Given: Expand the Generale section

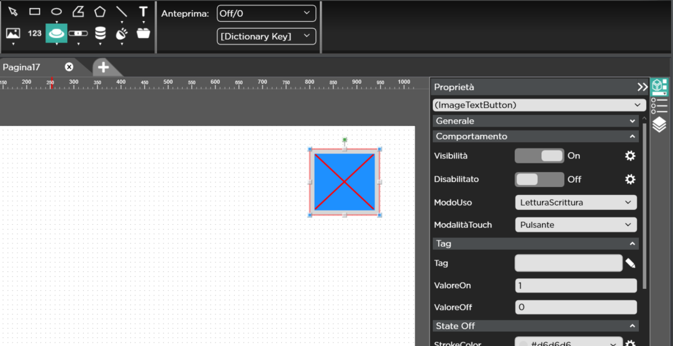Looking at the screenshot, I should coord(535,121).
